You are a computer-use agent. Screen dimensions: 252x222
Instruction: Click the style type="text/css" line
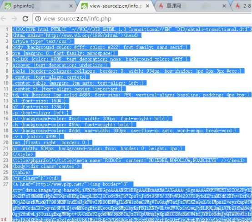[43, 41]
